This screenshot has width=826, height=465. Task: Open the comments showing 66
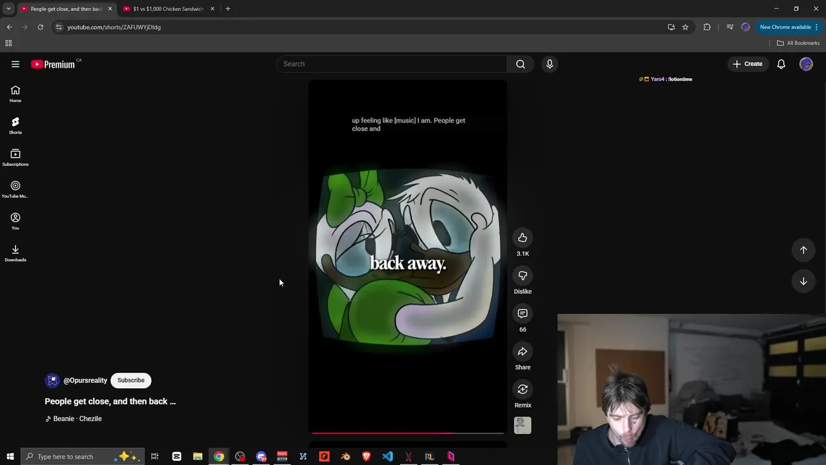tap(523, 314)
